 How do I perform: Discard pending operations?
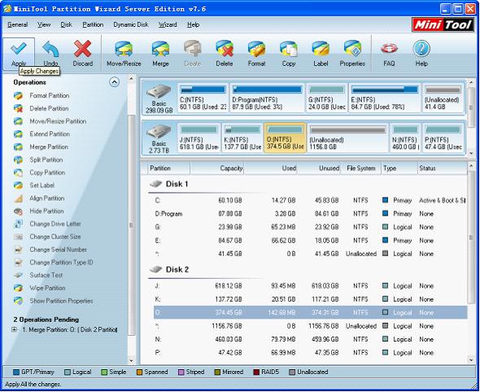[83, 54]
